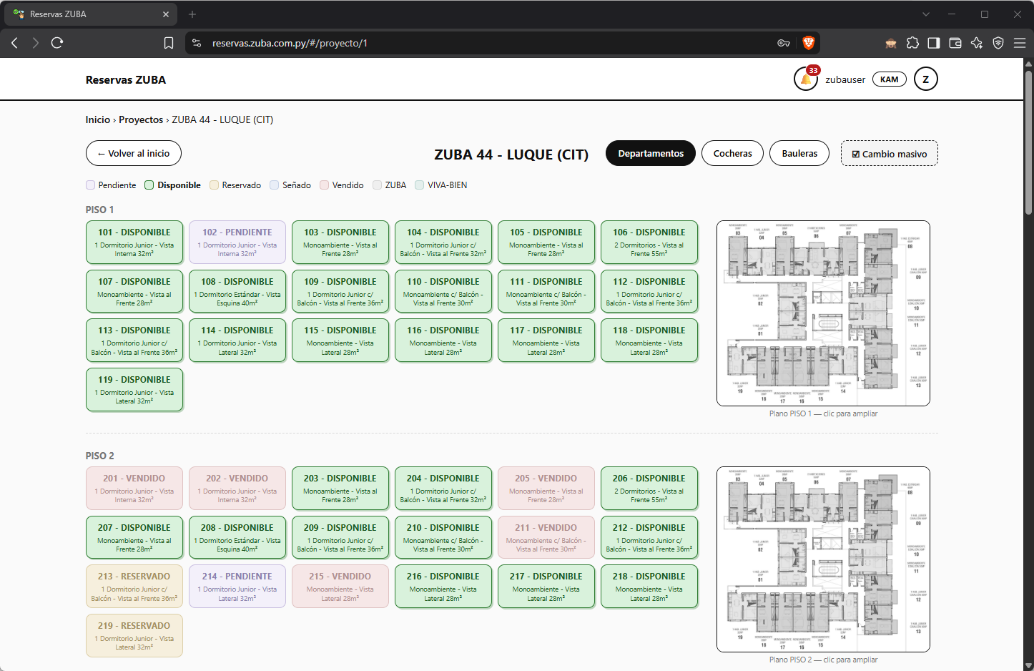
Task: Click the KAM role badge
Action: tap(890, 79)
